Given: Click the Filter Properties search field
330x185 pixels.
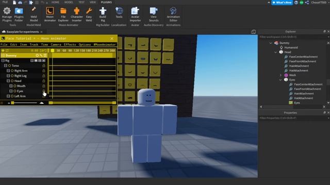Looking at the screenshot, I should tap(293, 118).
